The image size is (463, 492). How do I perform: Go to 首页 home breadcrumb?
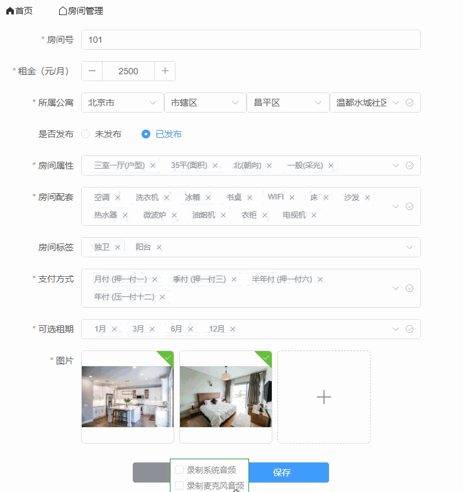20,11
